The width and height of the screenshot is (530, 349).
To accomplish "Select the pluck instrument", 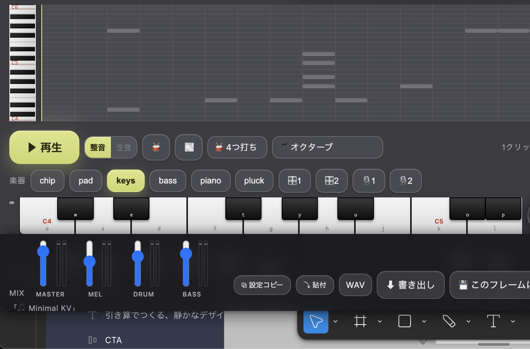I will pyautogui.click(x=254, y=181).
